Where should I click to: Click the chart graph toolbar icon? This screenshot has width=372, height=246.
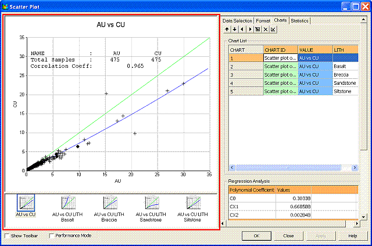click(273, 29)
